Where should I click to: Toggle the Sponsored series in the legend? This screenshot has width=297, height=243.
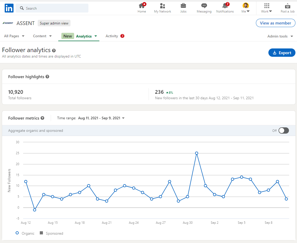pos(51,233)
